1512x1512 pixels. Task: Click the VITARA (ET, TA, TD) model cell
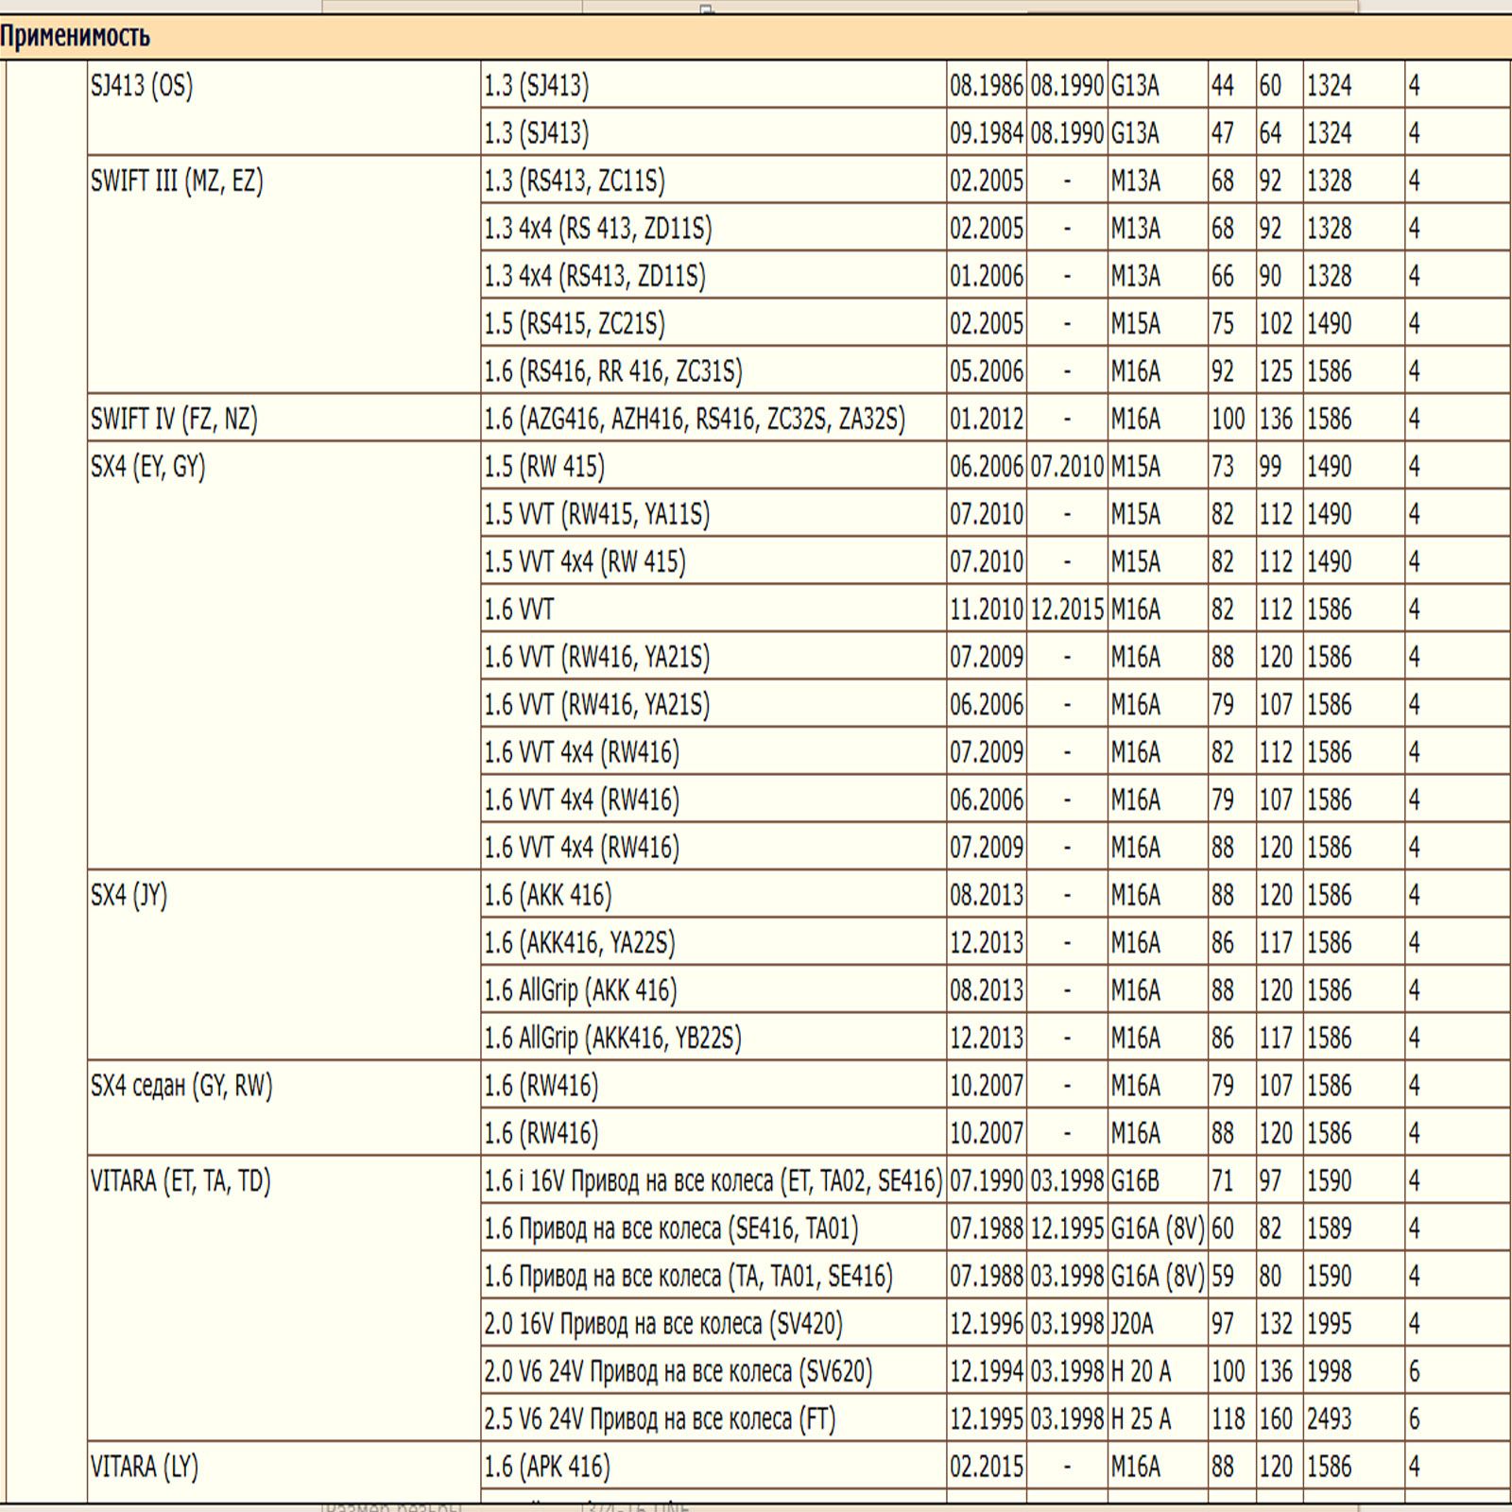pos(180,1181)
